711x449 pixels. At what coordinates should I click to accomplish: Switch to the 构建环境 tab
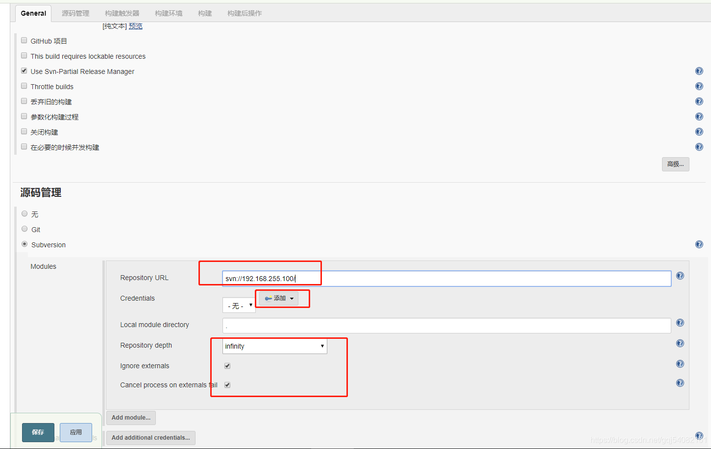coord(169,13)
